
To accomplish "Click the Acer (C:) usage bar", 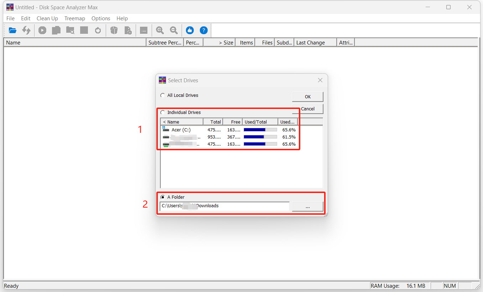I will click(260, 130).
